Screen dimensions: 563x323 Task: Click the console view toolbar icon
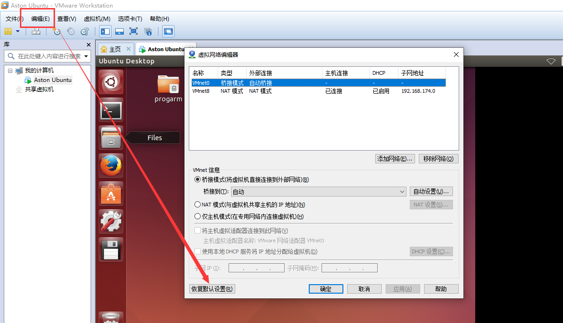(x=168, y=32)
